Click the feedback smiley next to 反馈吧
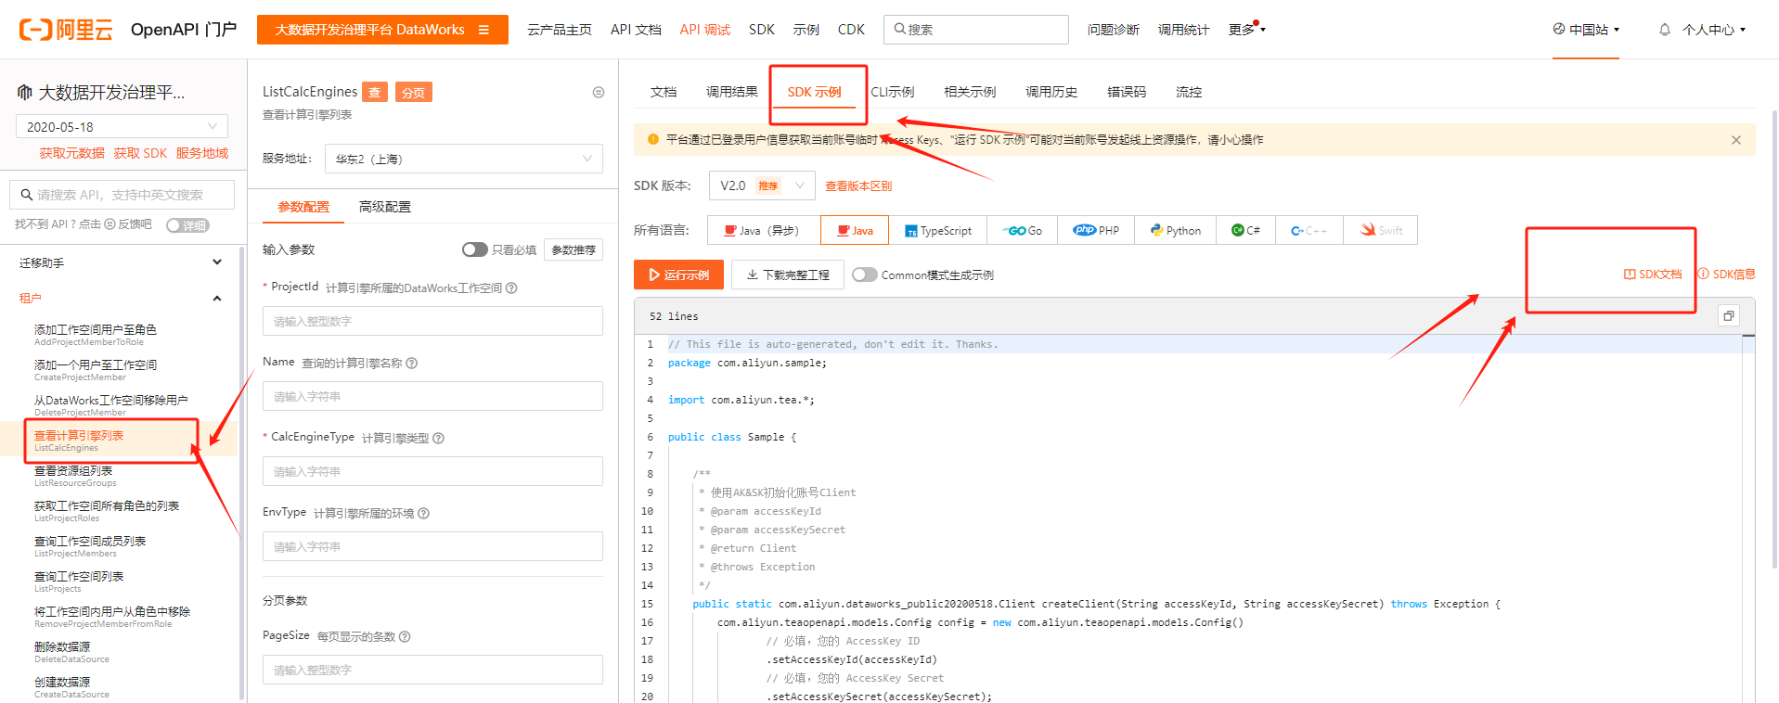Screen dimensions: 1779x703 coord(110,224)
